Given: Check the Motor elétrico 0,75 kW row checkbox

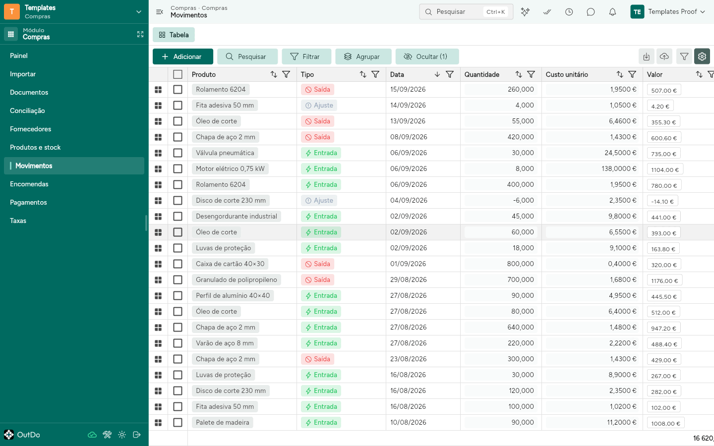Looking at the screenshot, I should pos(178,169).
